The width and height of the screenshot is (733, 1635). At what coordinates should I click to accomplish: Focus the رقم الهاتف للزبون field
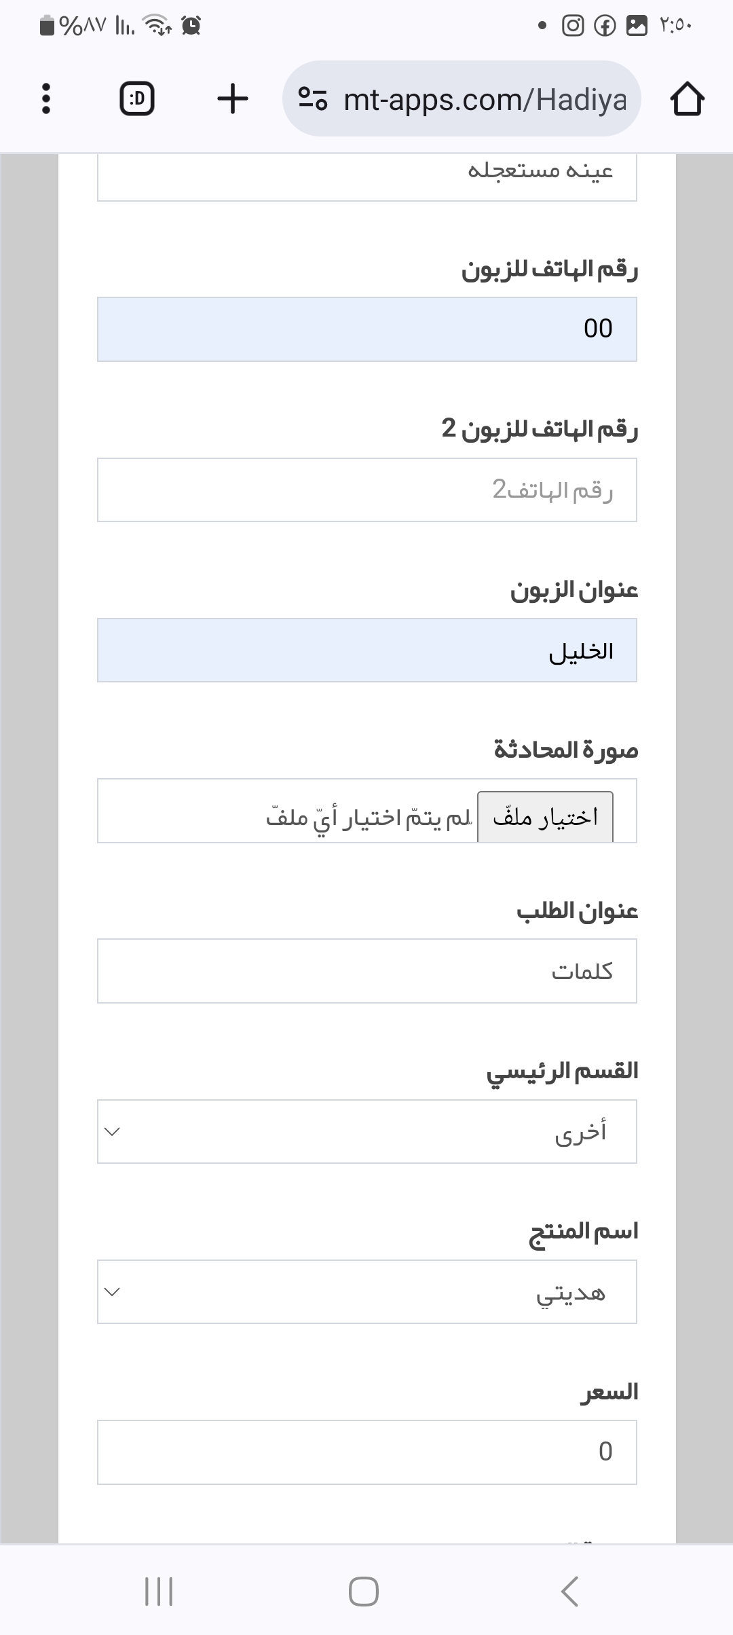366,329
